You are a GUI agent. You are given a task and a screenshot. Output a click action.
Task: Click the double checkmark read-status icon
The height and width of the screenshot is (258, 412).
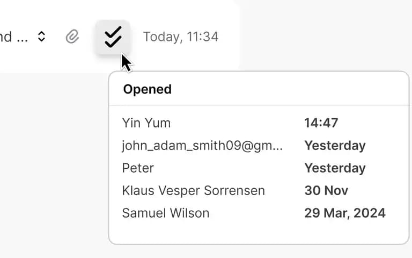coord(113,37)
